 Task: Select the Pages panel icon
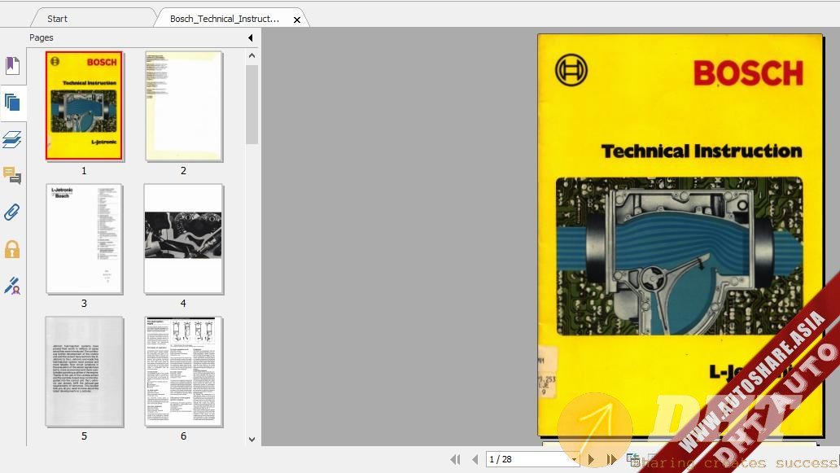click(12, 102)
